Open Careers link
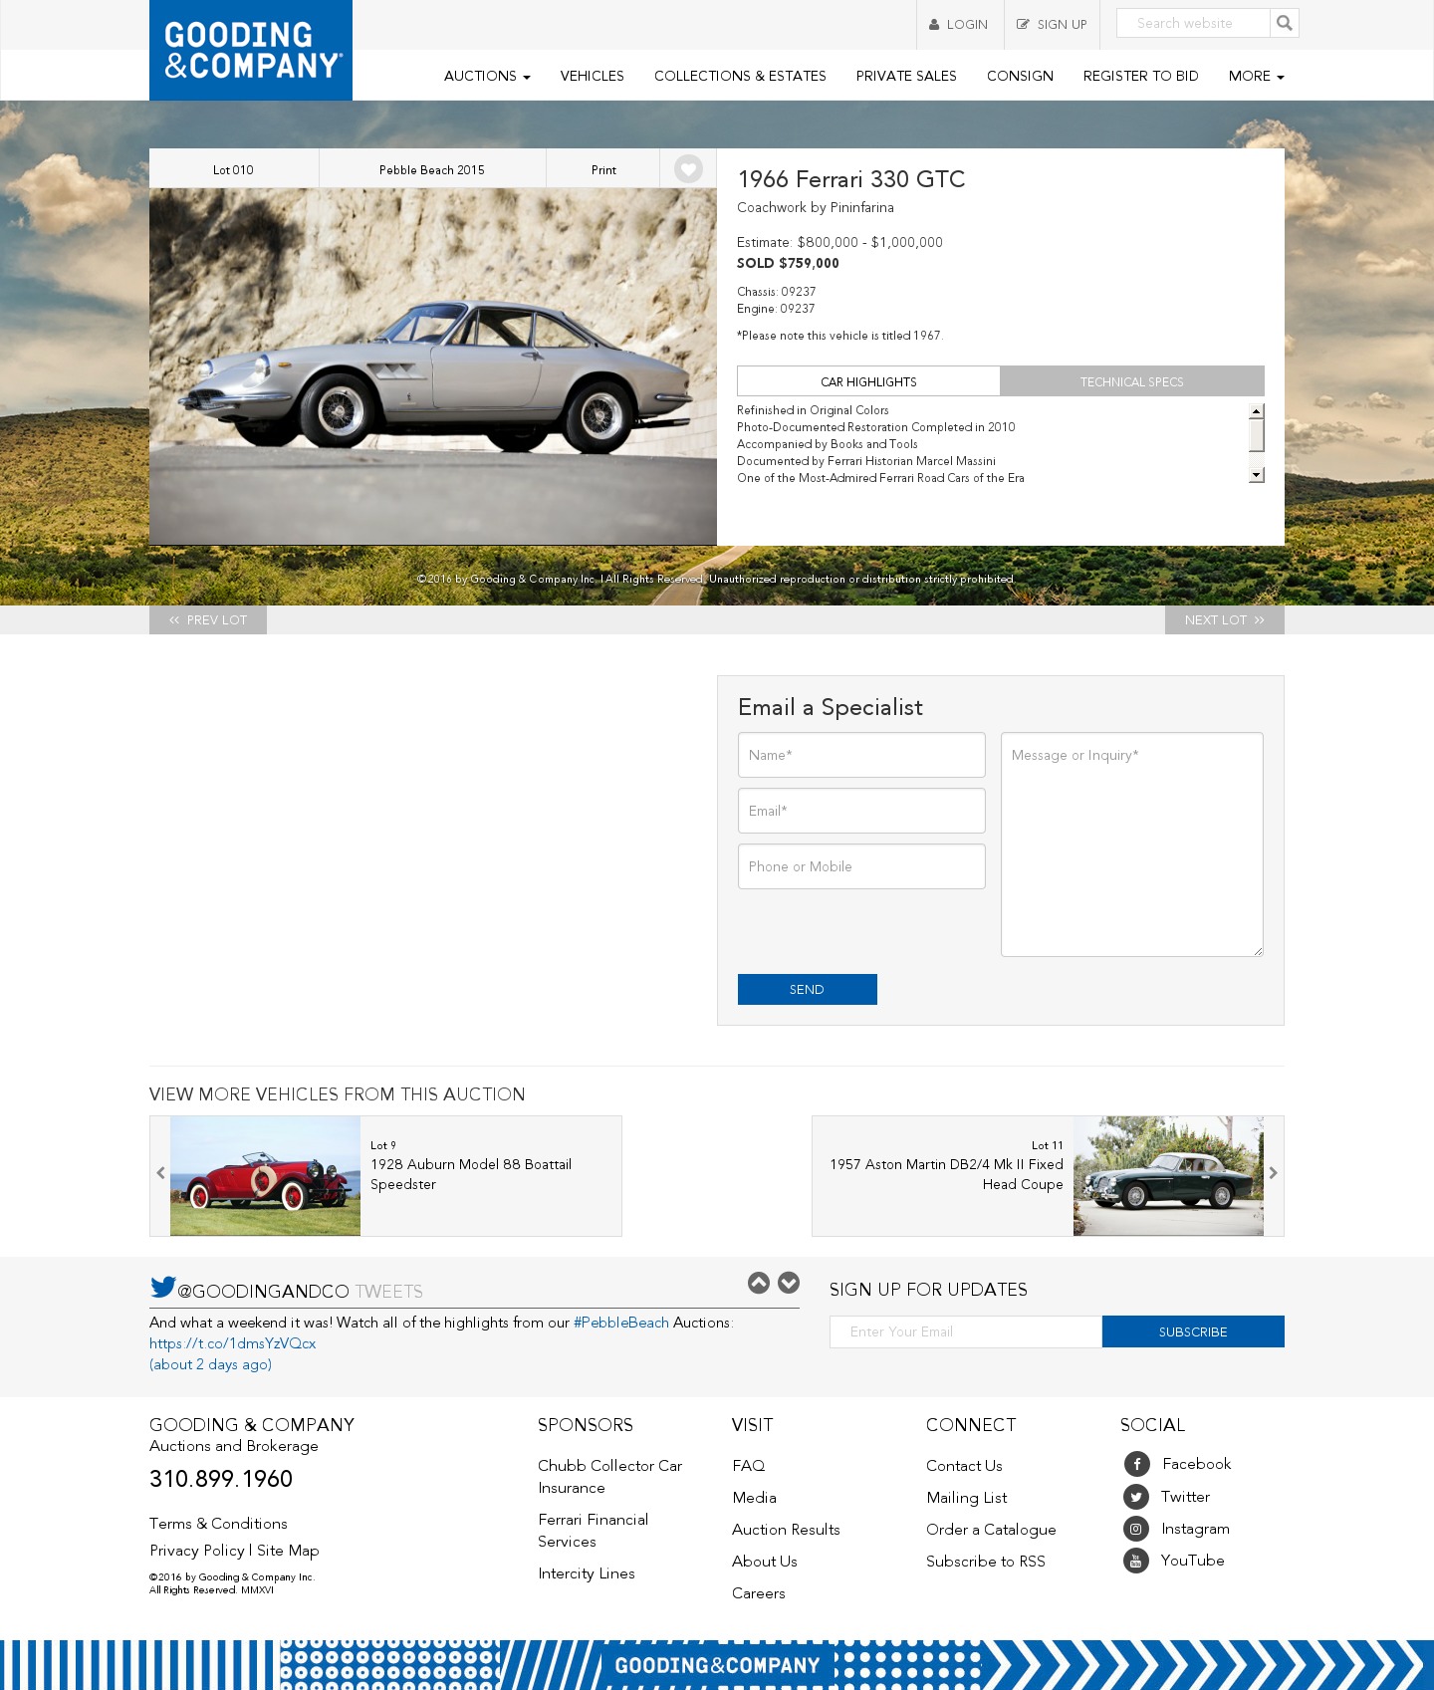 [x=759, y=1593]
